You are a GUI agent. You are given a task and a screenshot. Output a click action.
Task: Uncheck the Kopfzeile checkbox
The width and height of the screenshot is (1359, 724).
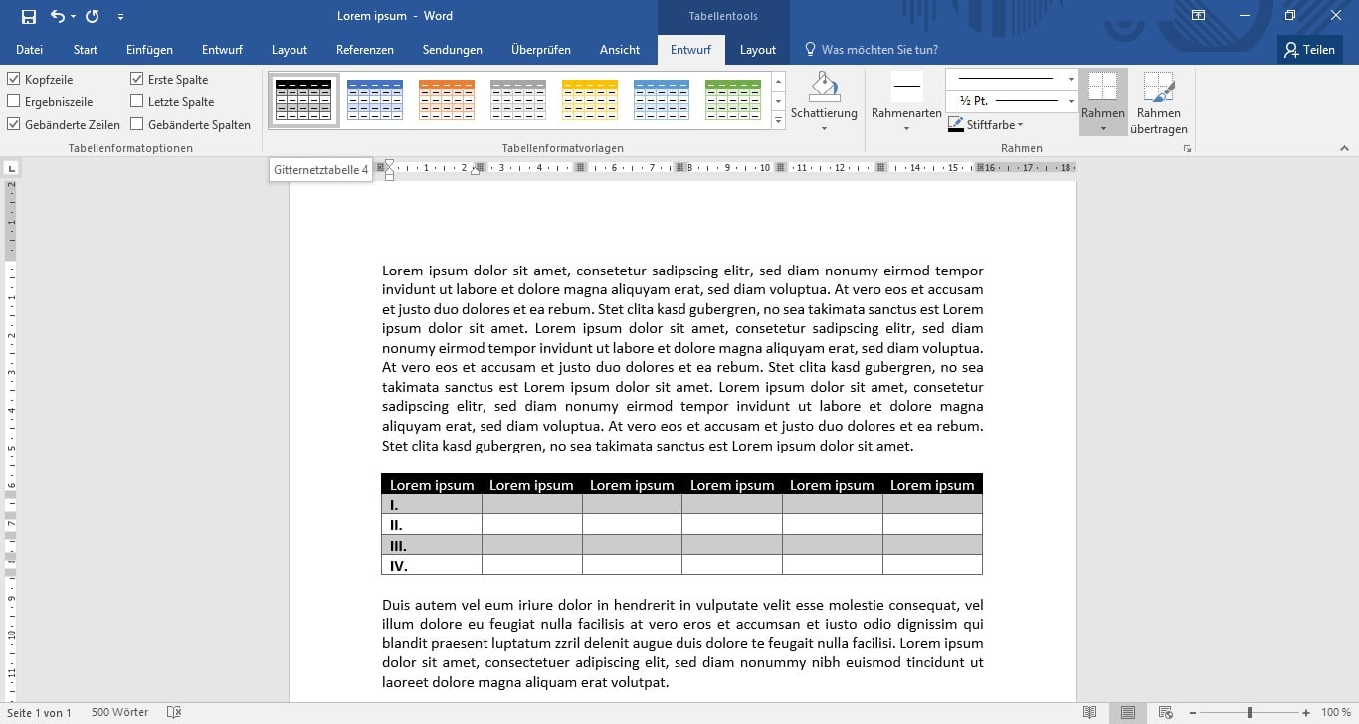tap(14, 79)
